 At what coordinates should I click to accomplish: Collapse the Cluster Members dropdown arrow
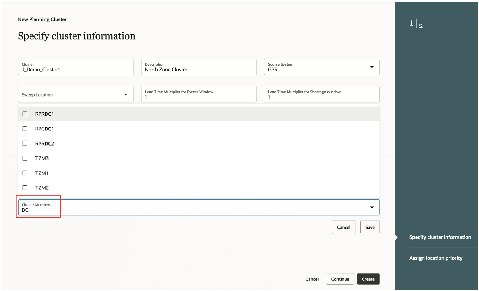372,207
